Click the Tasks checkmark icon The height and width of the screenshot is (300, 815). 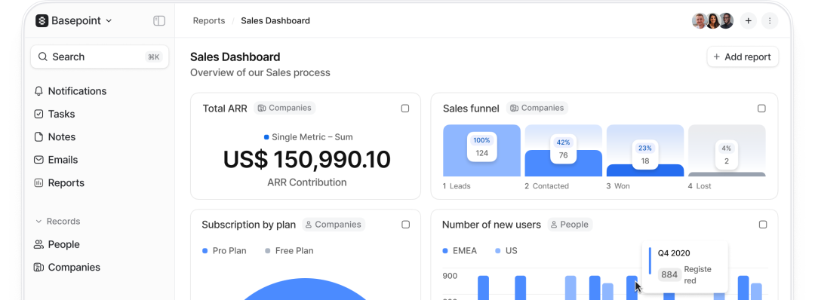click(x=38, y=114)
